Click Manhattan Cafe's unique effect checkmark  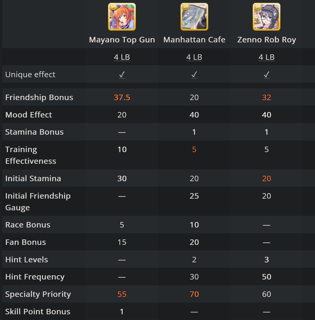[194, 75]
